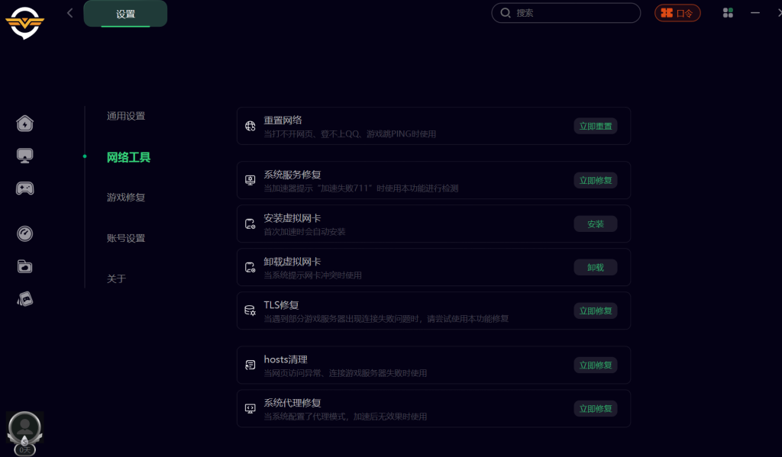The height and width of the screenshot is (457, 782).
Task: Click 立即修复 for TLS修复
Action: pos(596,311)
